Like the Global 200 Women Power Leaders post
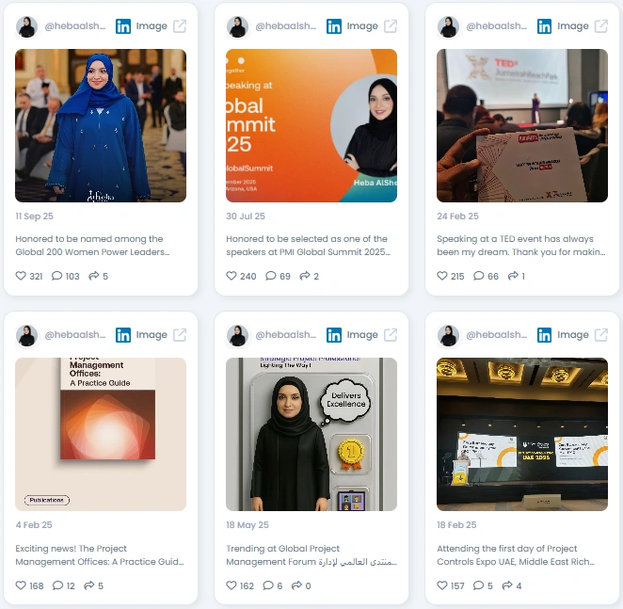The image size is (623, 609). (x=21, y=276)
